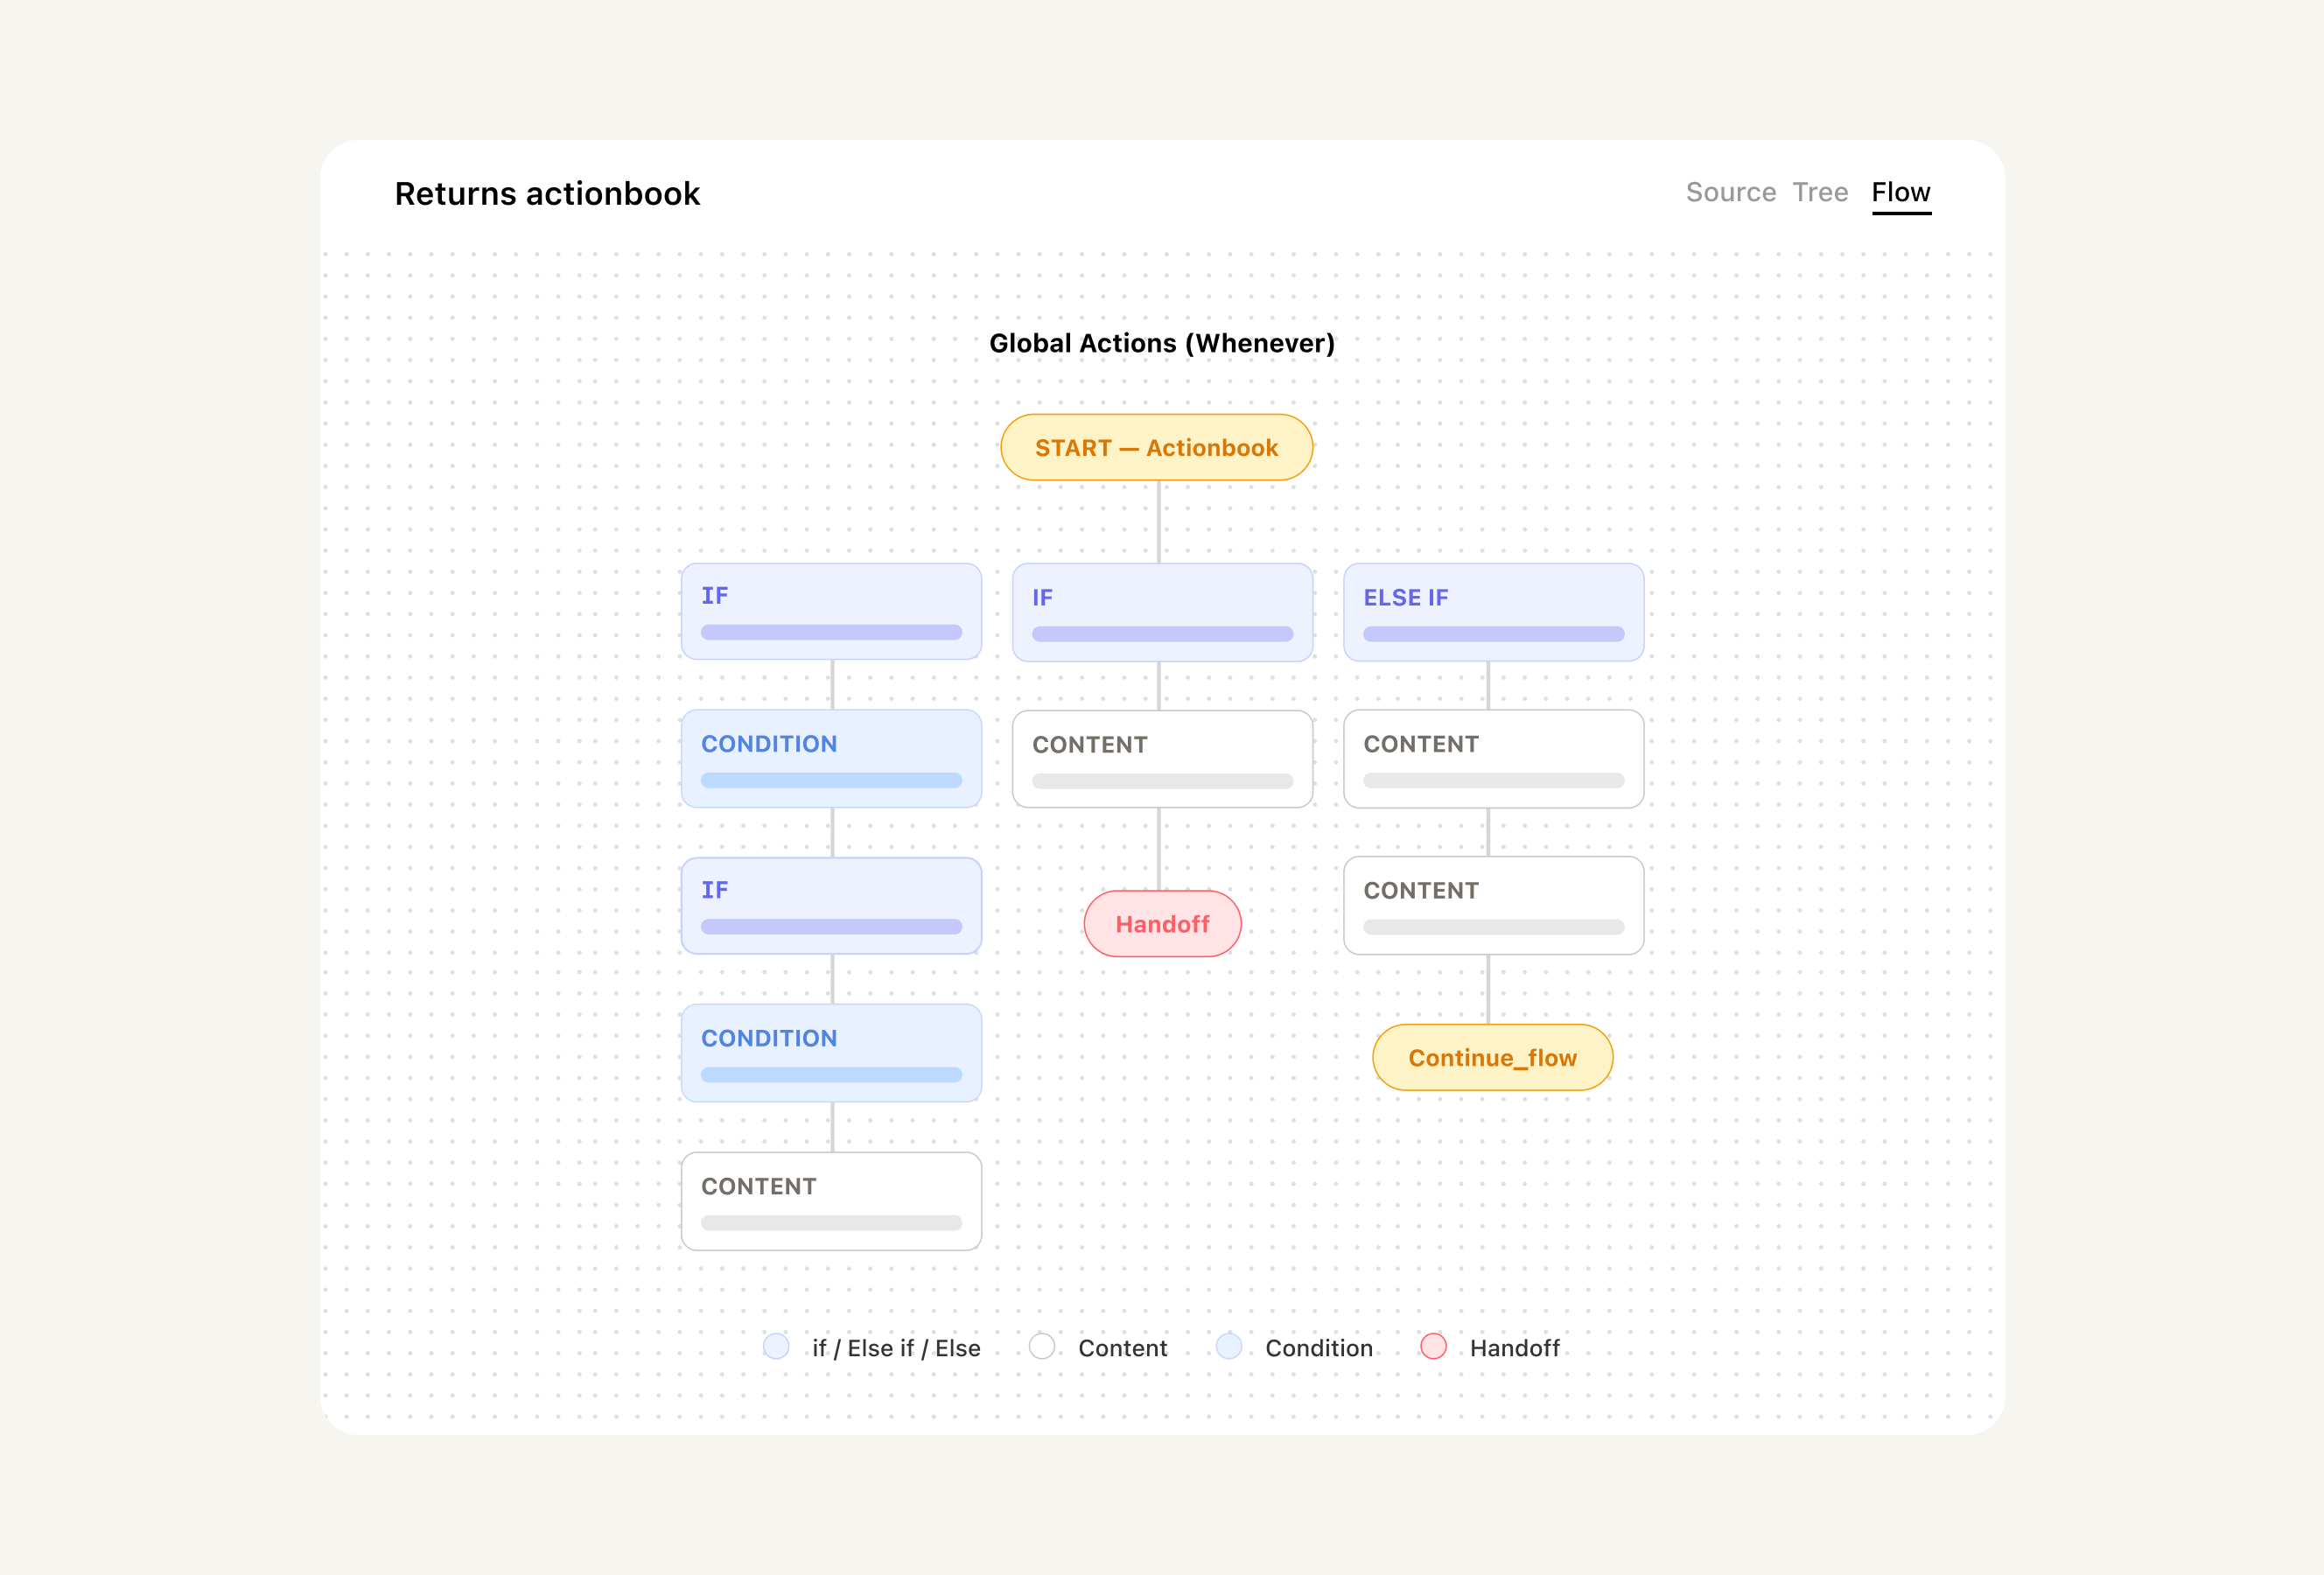The height and width of the screenshot is (1575, 2324).
Task: Select the CONDITION node between the two left IF nodes
Action: tap(832, 759)
